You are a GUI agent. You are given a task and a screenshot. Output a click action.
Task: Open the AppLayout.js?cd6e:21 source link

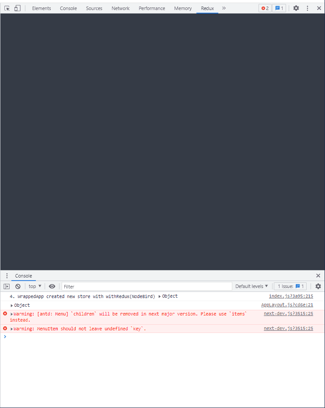coord(287,305)
